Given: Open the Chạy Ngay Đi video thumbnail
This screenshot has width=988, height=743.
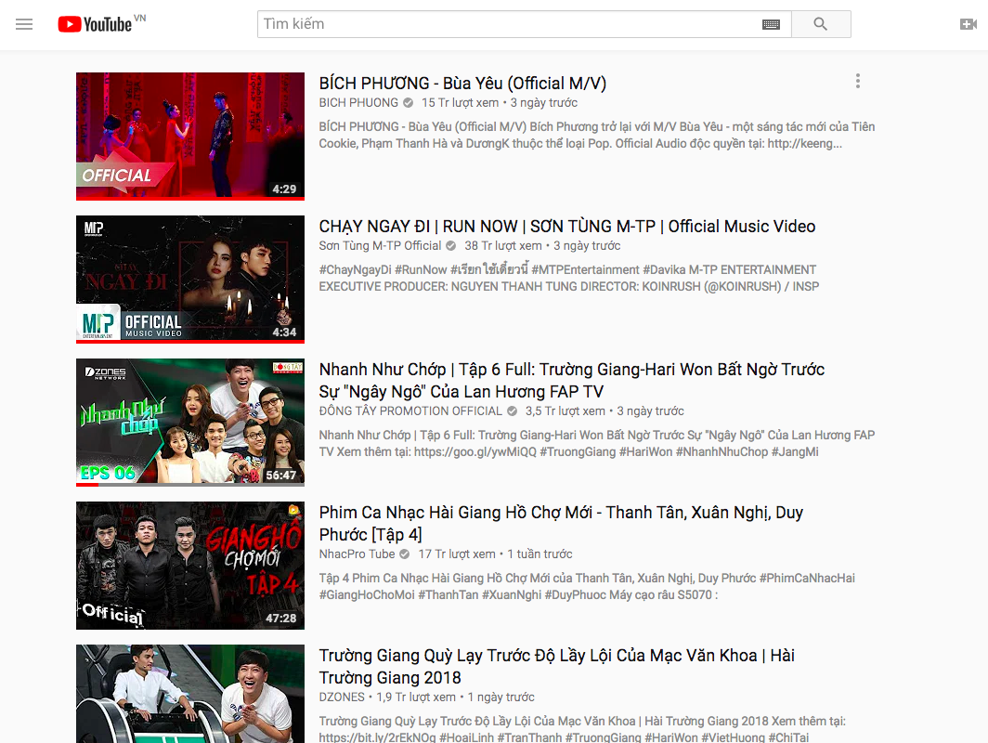Looking at the screenshot, I should coord(190,280).
